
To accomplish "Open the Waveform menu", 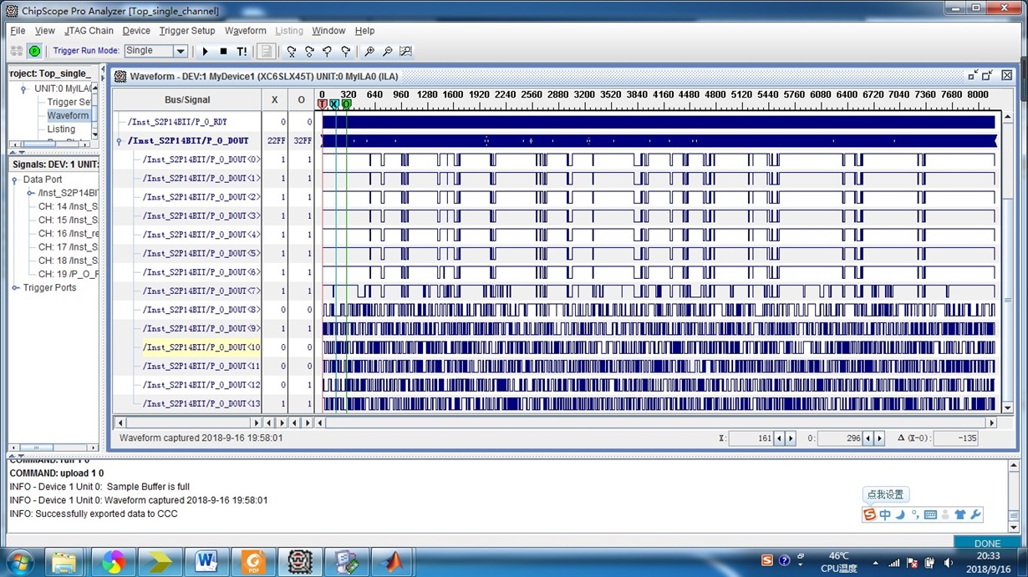I will pos(246,31).
